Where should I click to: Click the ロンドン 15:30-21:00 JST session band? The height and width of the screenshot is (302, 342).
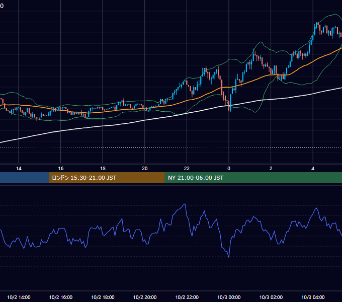pyautogui.click(x=107, y=178)
